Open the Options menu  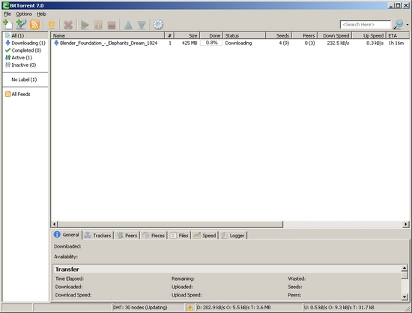tap(24, 14)
